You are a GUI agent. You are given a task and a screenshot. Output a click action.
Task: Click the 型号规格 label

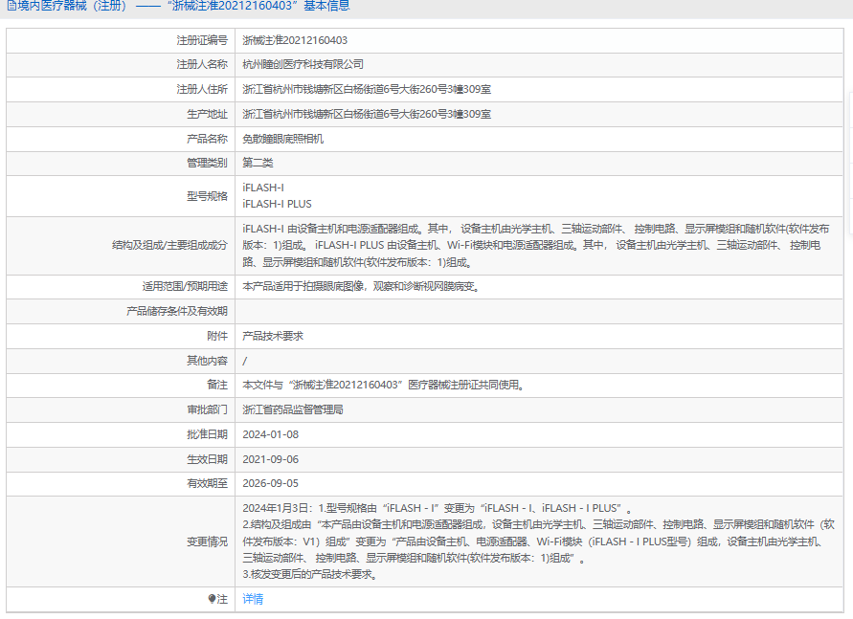coord(207,196)
